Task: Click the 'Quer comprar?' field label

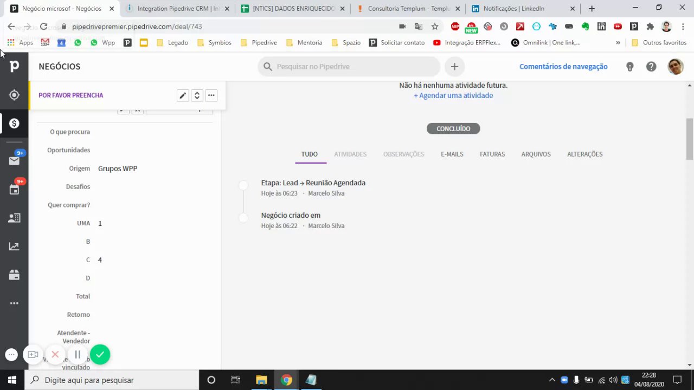Action: (69, 205)
